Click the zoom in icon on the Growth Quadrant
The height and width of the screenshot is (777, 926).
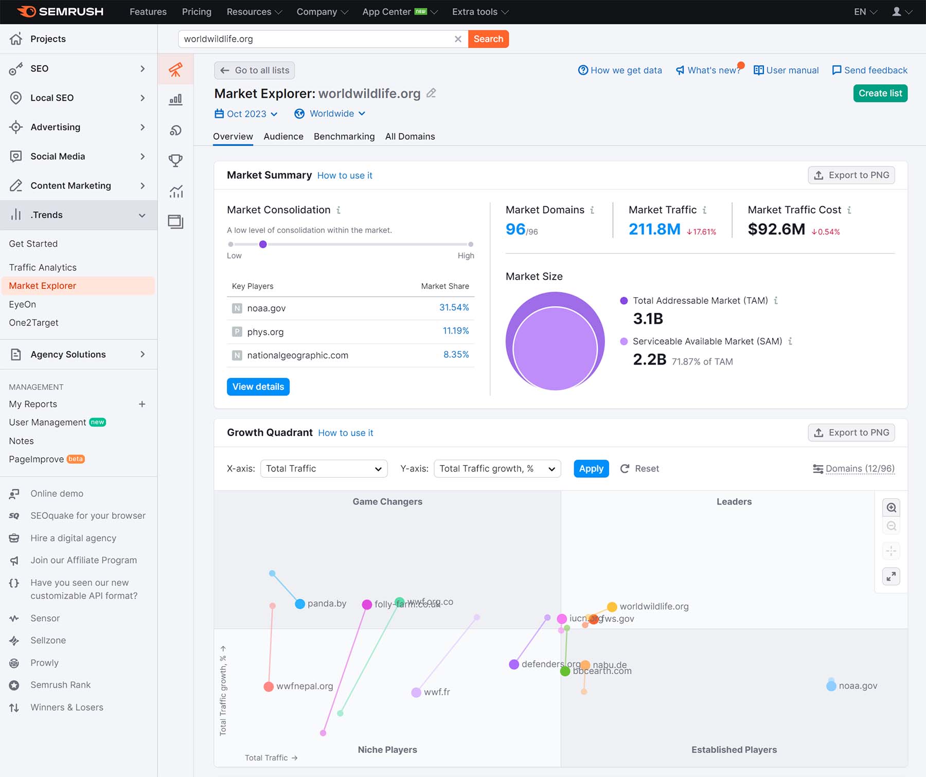tap(892, 508)
